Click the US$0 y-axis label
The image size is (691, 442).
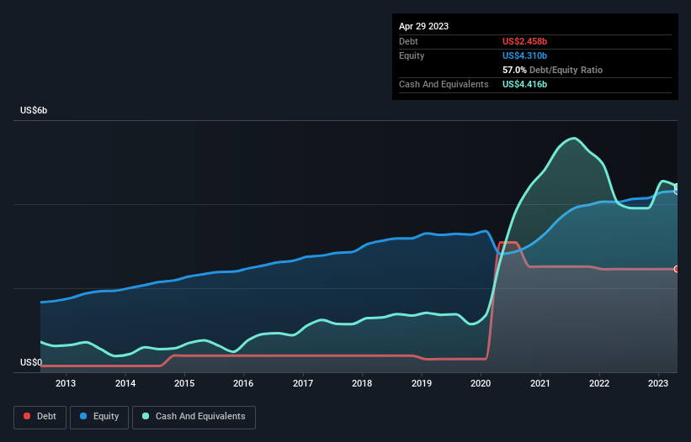tap(30, 363)
